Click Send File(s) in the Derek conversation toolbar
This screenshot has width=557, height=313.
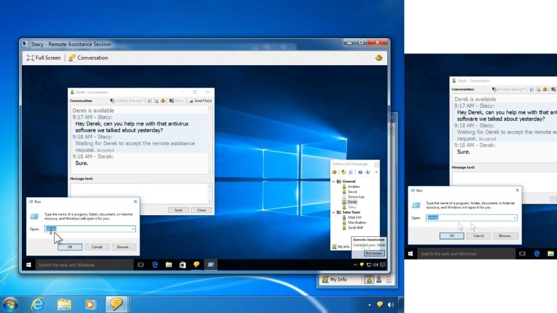[200, 101]
